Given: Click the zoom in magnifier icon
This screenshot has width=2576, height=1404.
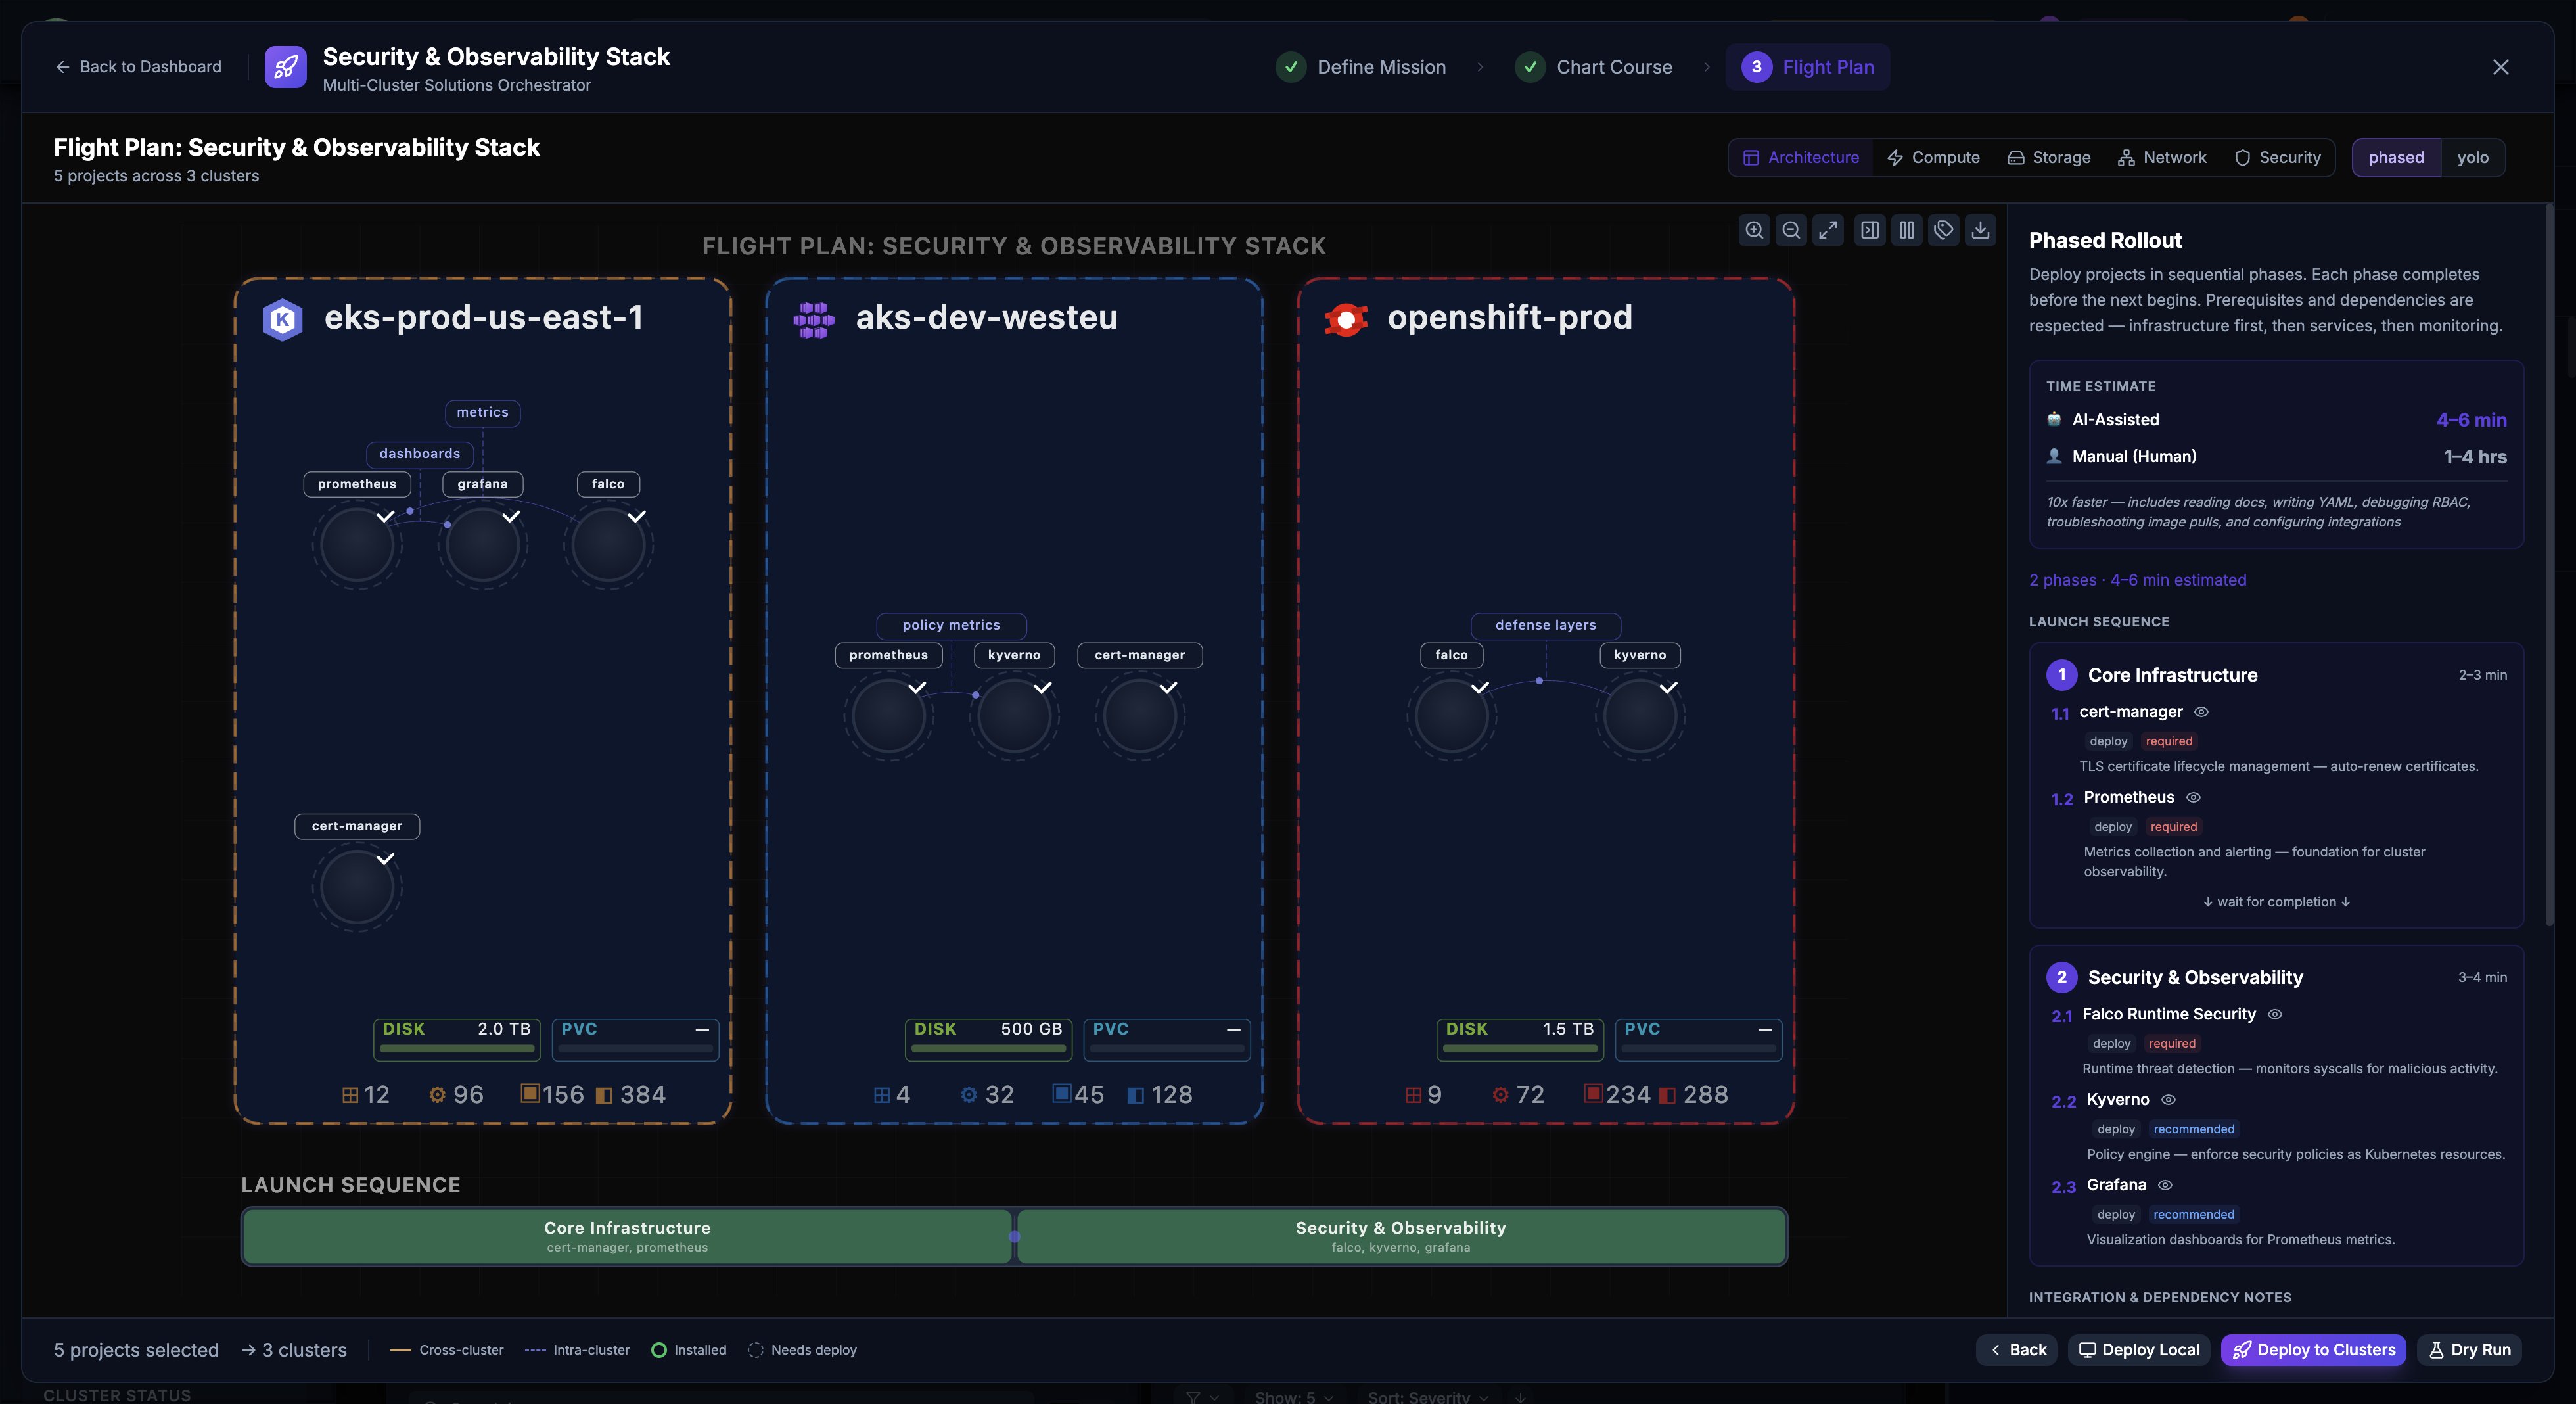Looking at the screenshot, I should click(x=1754, y=231).
